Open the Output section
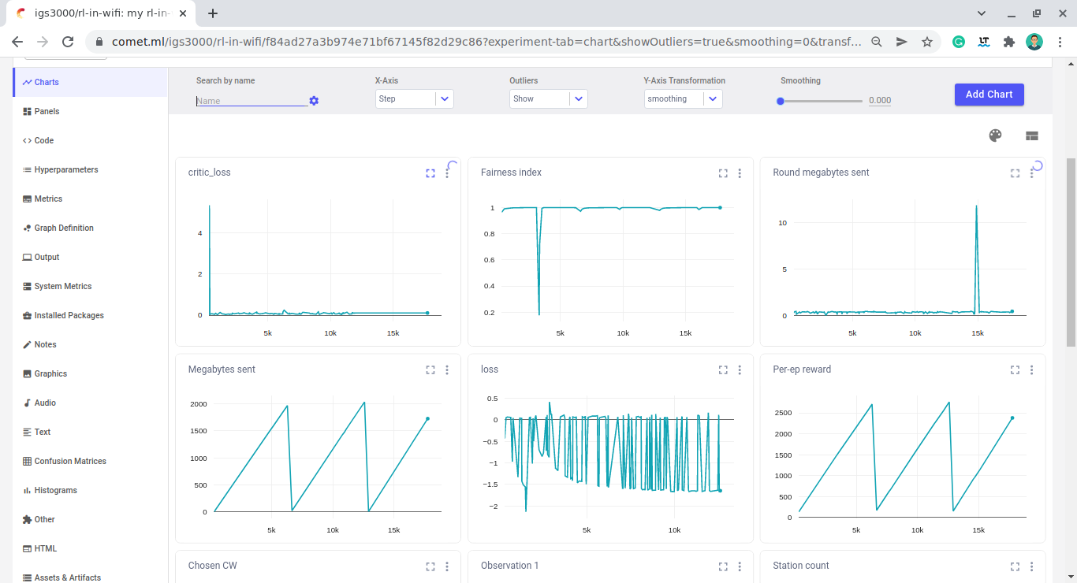This screenshot has height=583, width=1077. coord(91,257)
